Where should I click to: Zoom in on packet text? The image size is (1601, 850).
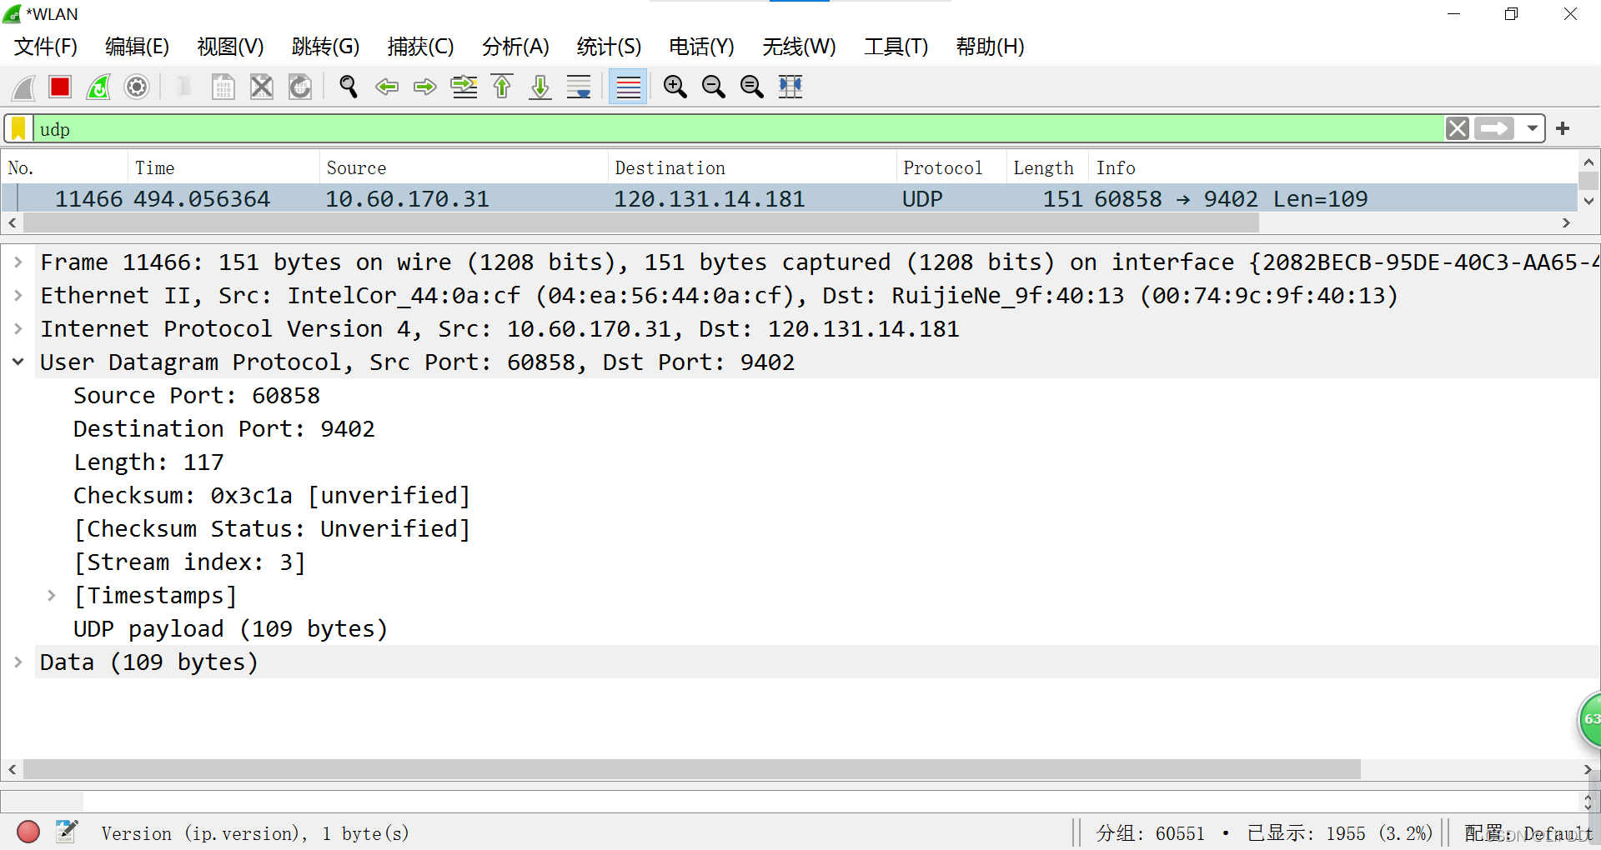click(675, 87)
